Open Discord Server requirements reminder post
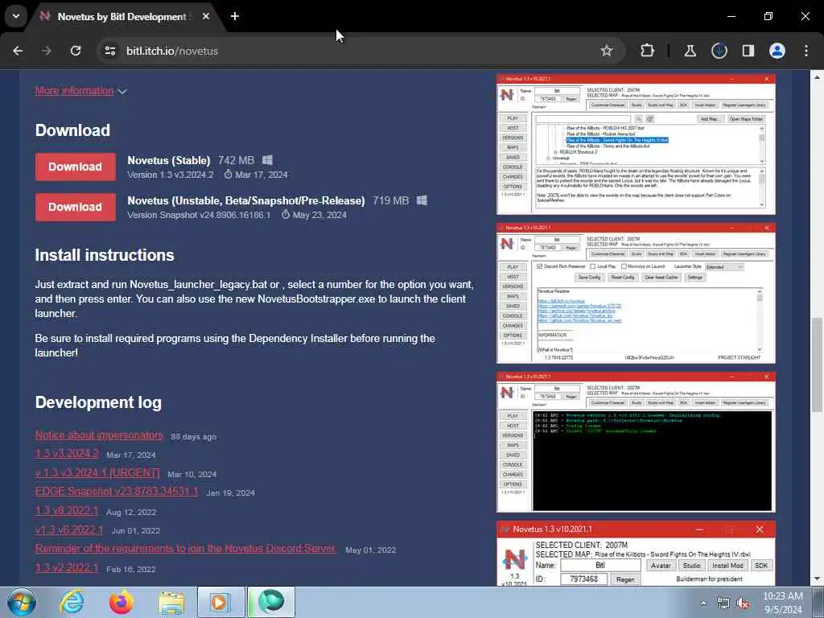 coord(186,549)
